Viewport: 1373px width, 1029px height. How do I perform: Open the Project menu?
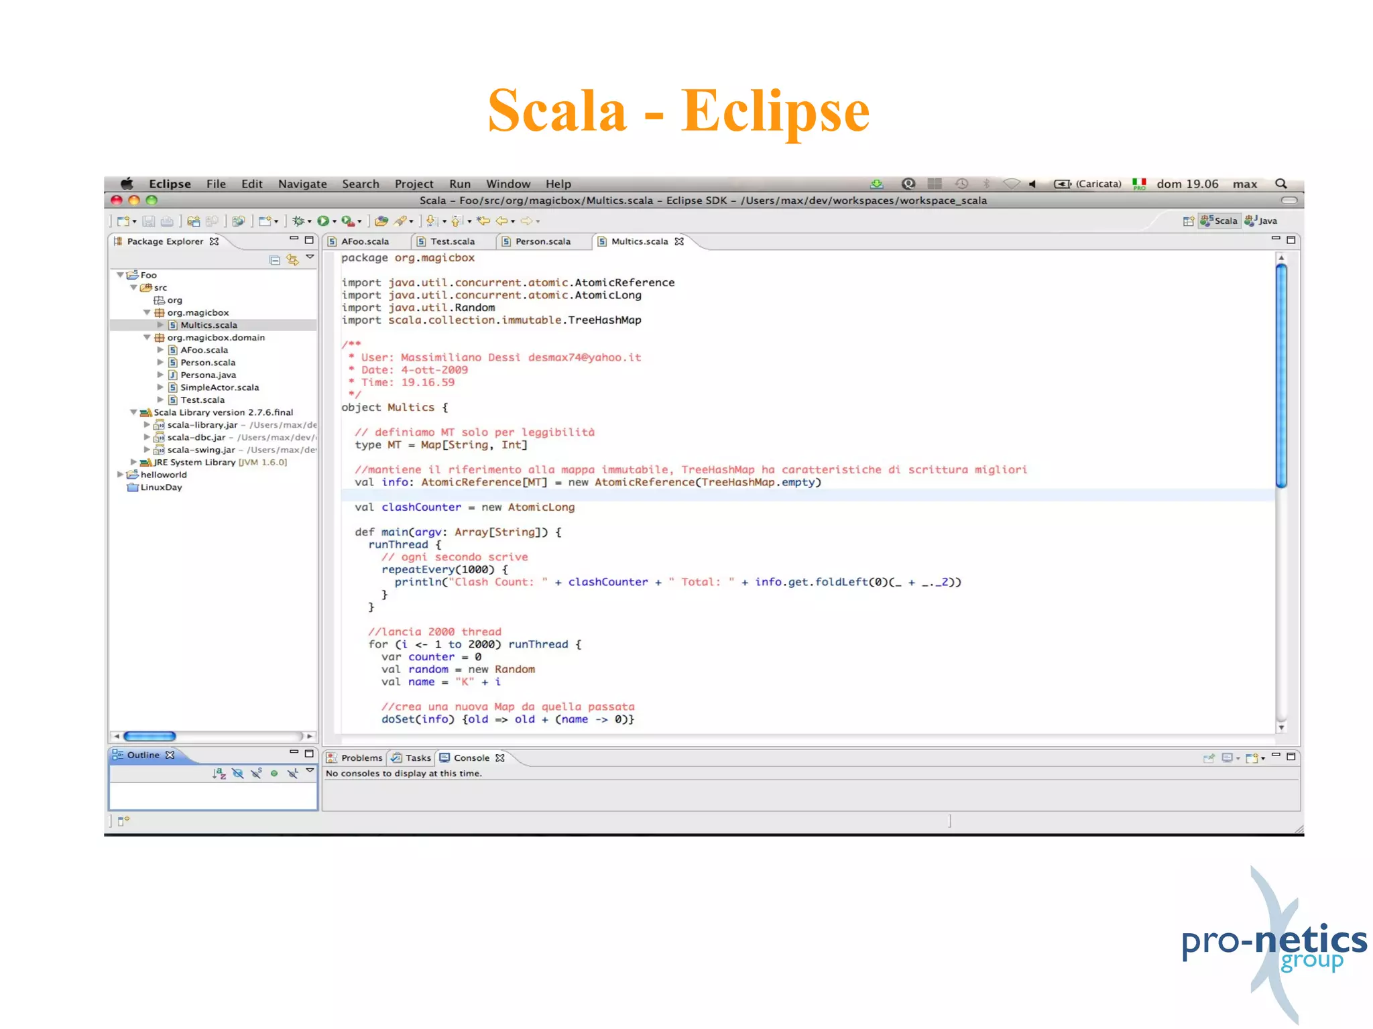coord(414,184)
